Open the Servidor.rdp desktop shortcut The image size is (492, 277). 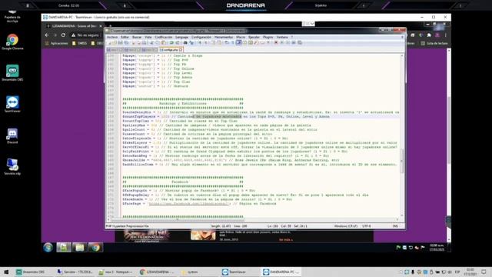[12, 166]
